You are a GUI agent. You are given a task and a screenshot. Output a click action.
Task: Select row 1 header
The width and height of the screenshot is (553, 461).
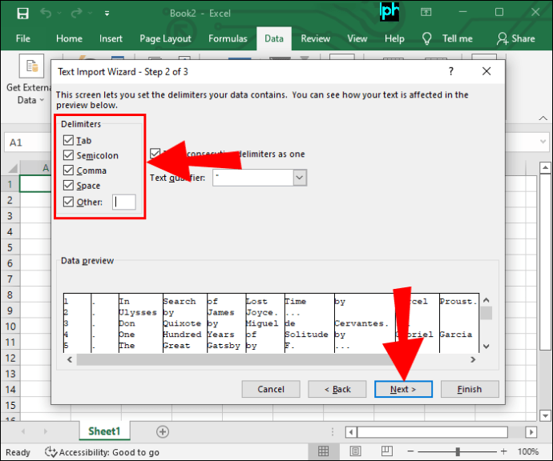[10, 184]
